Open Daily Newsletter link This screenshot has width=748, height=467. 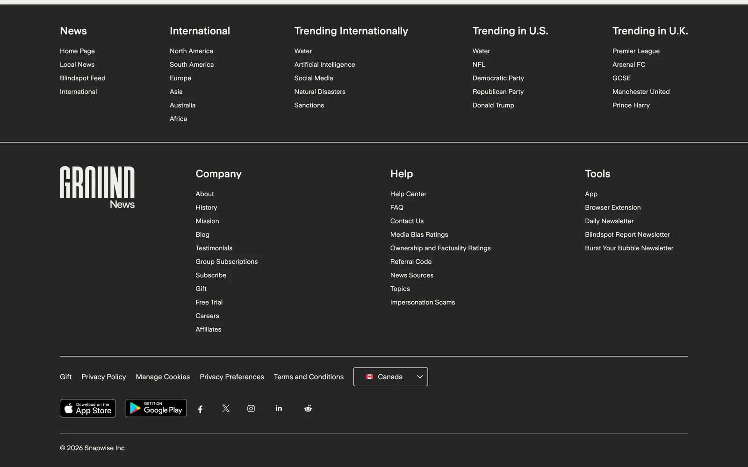609,221
